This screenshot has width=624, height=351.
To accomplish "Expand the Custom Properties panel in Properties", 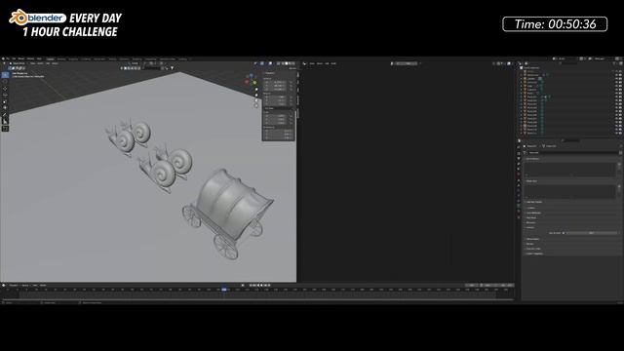I will 534,253.
